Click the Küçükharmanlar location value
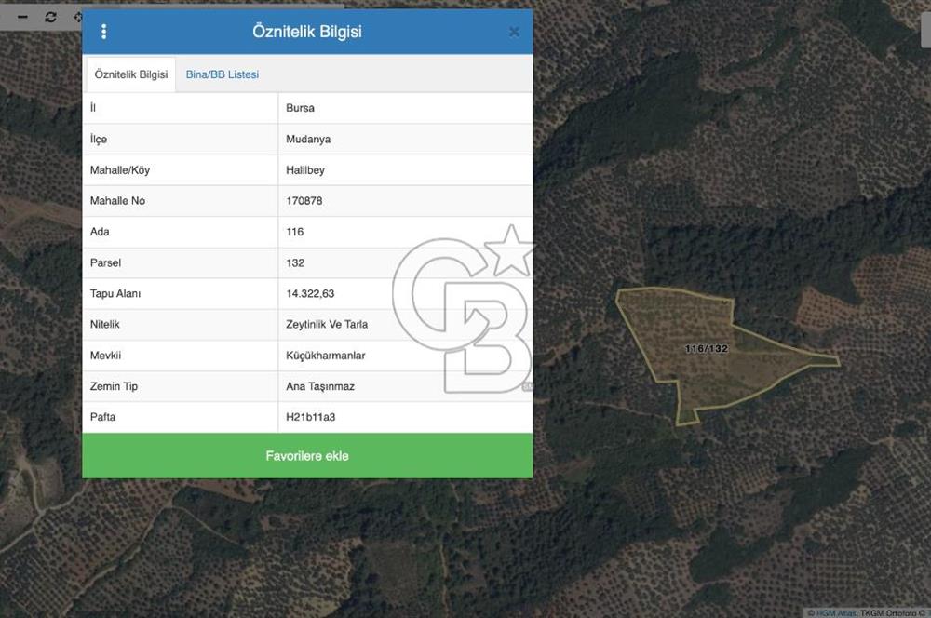The image size is (931, 618). [x=325, y=356]
